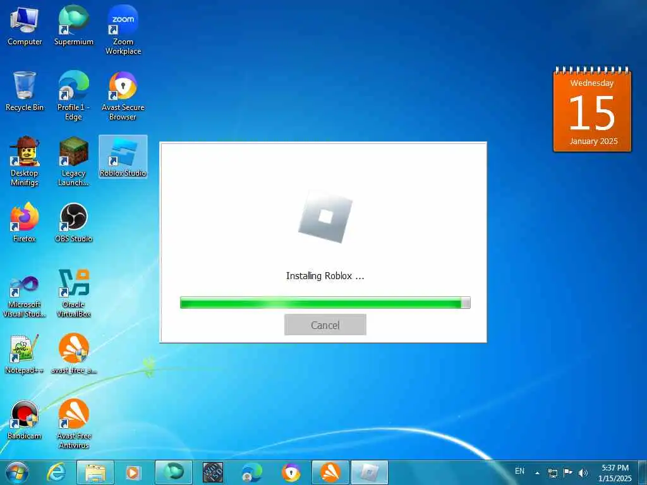Open the network status tray icon
This screenshot has height=485, width=647.
[x=552, y=472]
